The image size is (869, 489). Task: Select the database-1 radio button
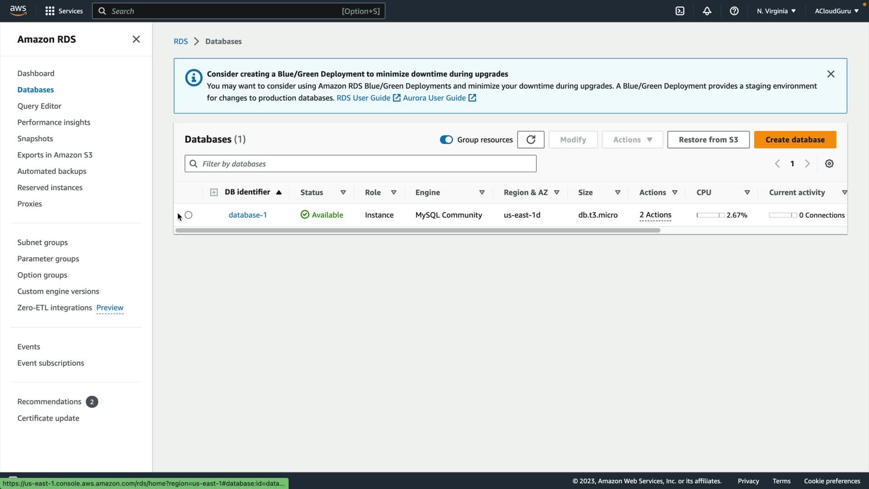click(189, 215)
